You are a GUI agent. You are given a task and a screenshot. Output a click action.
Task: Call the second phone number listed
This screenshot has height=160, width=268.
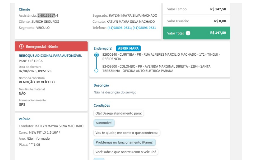pyautogui.click(x=144, y=28)
